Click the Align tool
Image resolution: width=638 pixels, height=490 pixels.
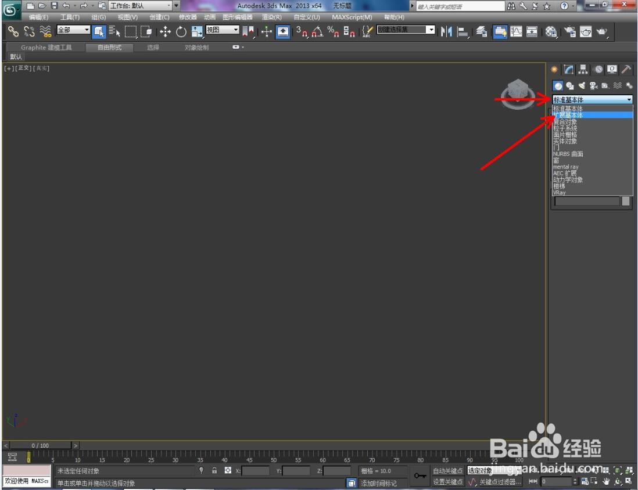(x=462, y=31)
